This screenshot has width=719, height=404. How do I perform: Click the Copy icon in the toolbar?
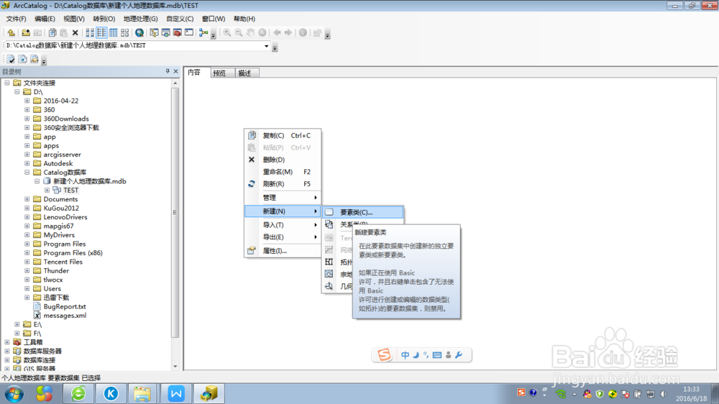[x=52, y=33]
